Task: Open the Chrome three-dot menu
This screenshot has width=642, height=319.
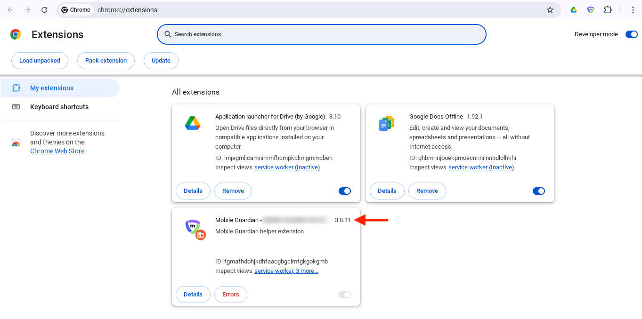Action: pyautogui.click(x=633, y=10)
